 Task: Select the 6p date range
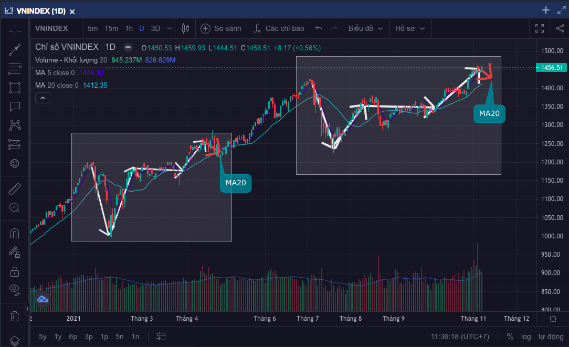(73, 337)
